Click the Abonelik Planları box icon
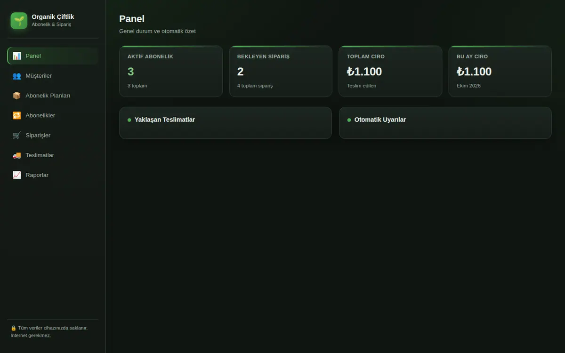 pos(16,96)
